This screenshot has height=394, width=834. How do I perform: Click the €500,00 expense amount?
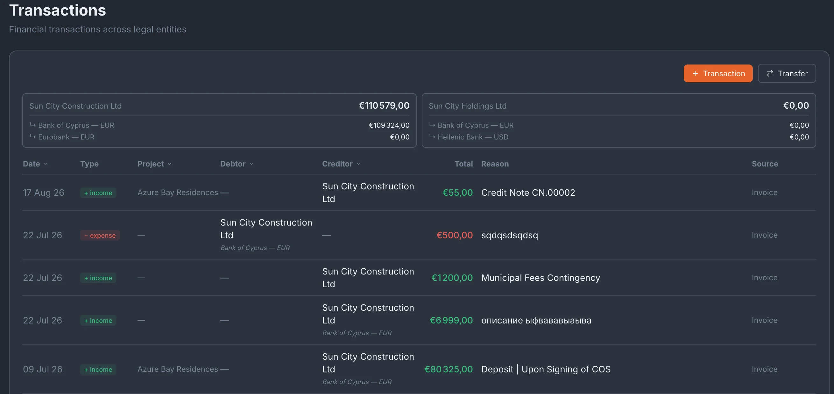[454, 235]
